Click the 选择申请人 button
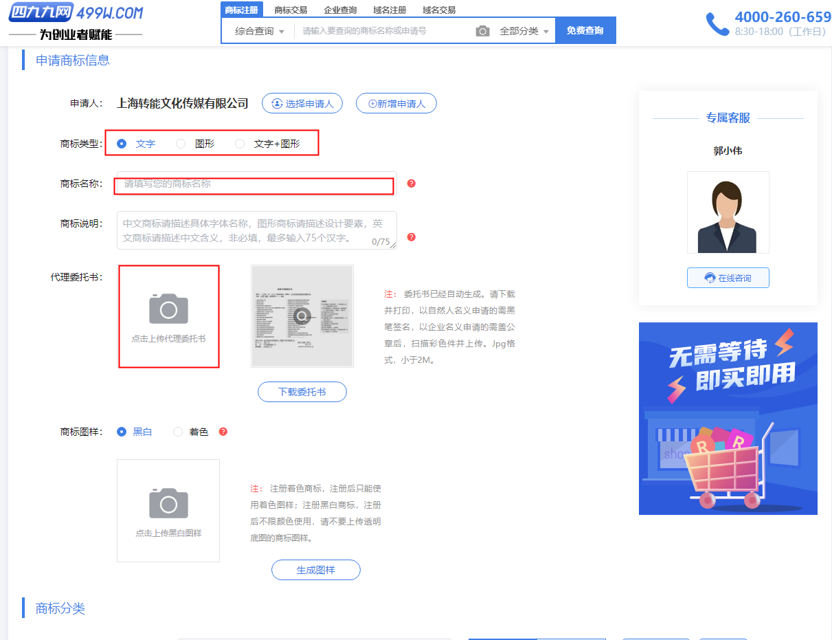 302,104
